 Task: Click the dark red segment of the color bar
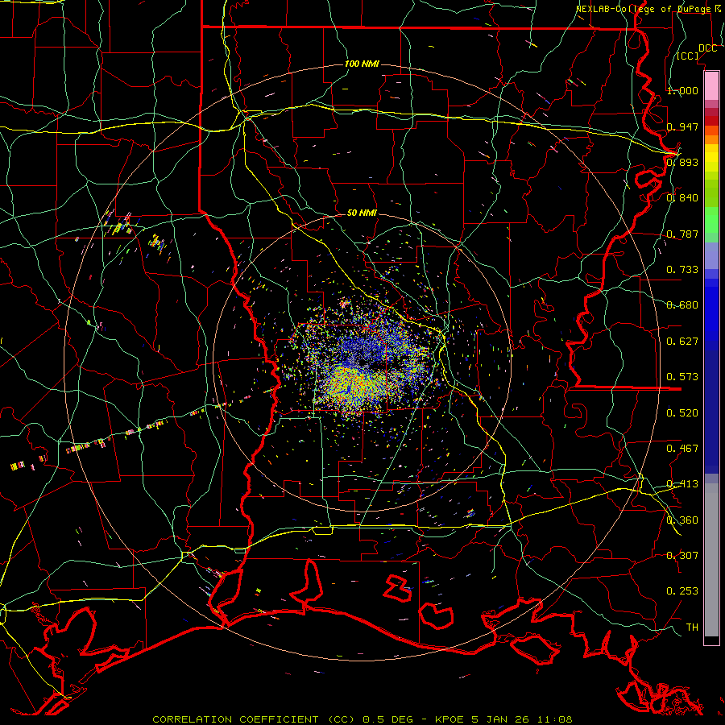711,121
